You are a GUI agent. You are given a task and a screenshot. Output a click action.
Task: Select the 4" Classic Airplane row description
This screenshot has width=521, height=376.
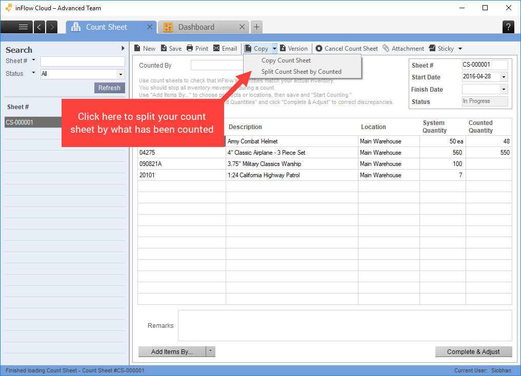[292, 153]
